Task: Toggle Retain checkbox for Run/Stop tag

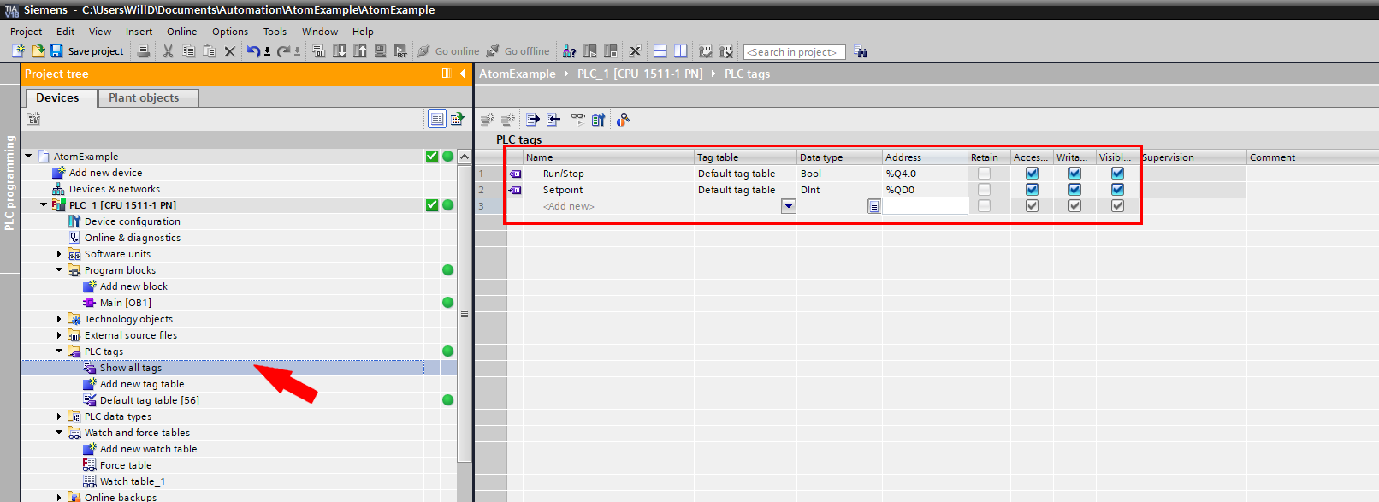Action: [x=984, y=174]
